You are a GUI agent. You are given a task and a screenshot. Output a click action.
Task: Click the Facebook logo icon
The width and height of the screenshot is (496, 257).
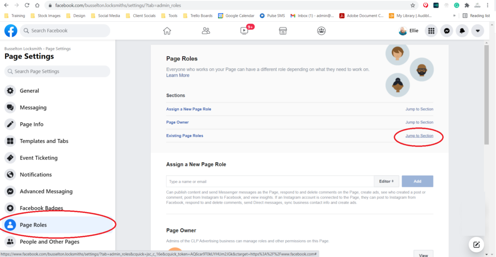tap(11, 30)
